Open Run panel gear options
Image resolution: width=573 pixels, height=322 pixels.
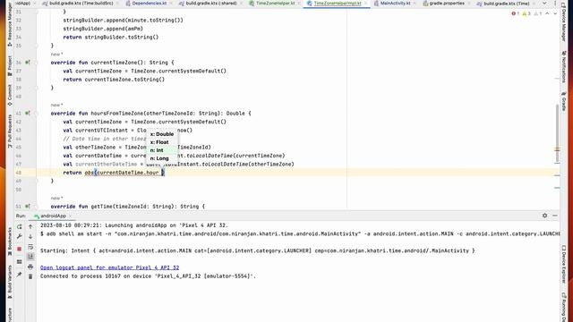coord(545,216)
